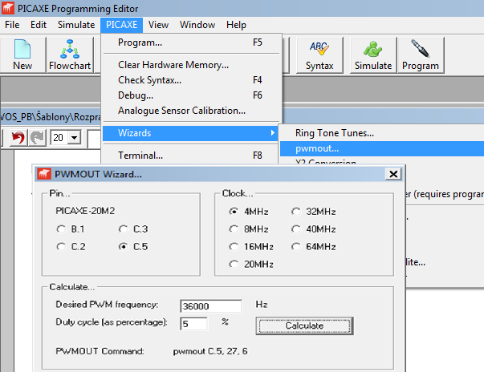Choose Analogue Sensor Calibration... entry
Screen dimensions: 484x372
(x=191, y=111)
